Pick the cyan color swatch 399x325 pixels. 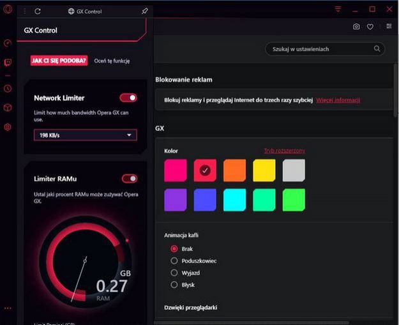pos(235,200)
